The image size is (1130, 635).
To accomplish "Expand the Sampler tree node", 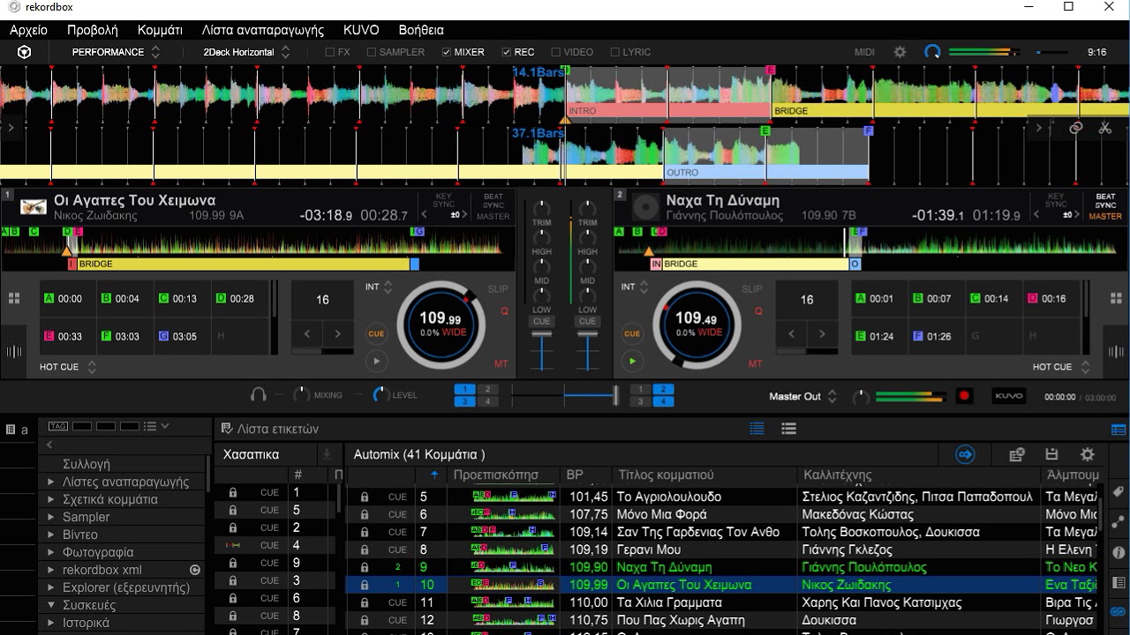I will pos(50,517).
